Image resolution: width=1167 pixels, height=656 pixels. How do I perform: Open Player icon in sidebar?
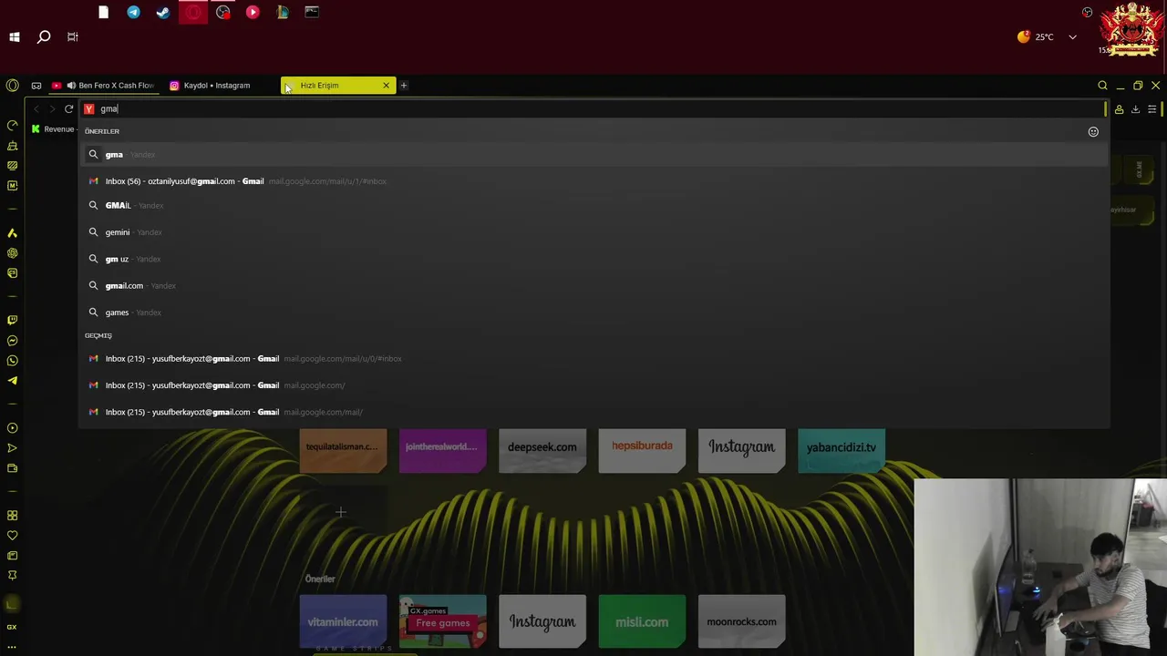(x=12, y=428)
